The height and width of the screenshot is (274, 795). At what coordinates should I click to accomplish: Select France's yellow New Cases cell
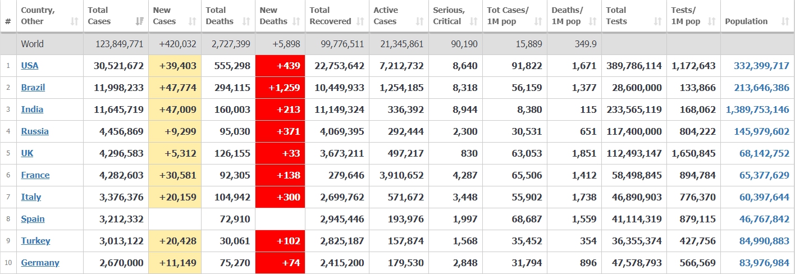pos(175,175)
